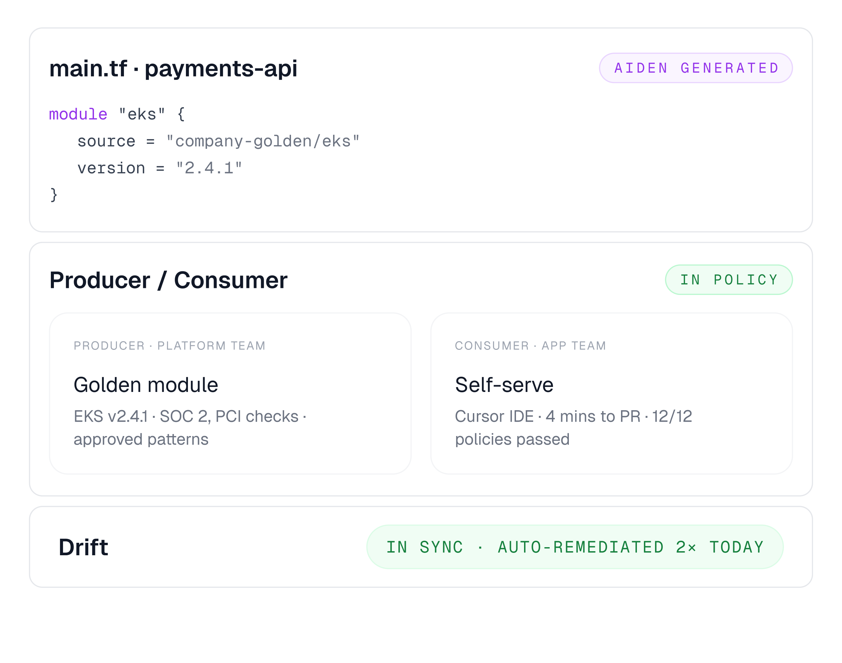Click the EKS v2.4.1 SOC 2 description
The height and width of the screenshot is (663, 842).
pos(190,427)
